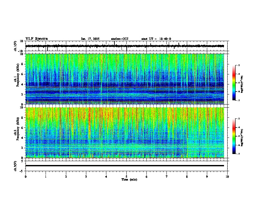Screen dimensions: 256x198
Task: Click the ch.3 flat black voltage trace
Action: 125,166
